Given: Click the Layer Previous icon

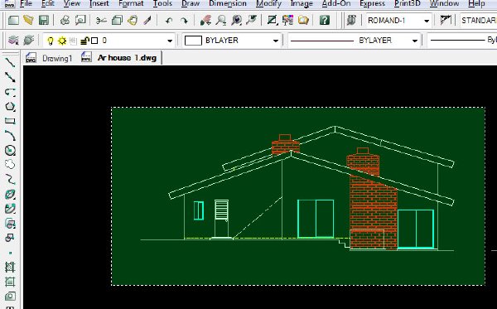Looking at the screenshot, I should (28, 41).
